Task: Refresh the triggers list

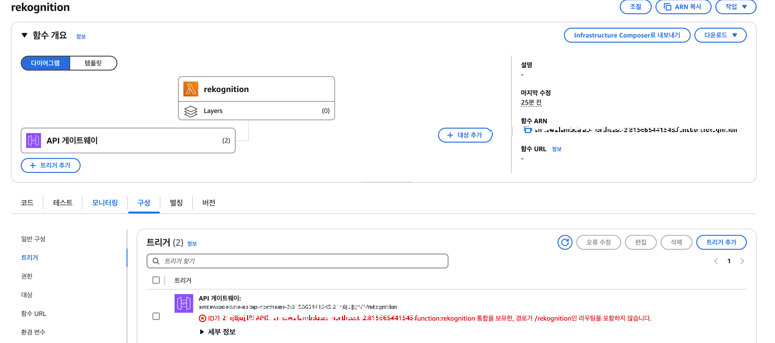Action: (x=565, y=242)
